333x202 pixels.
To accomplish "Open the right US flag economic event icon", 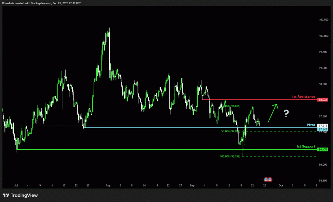I will tap(270, 179).
